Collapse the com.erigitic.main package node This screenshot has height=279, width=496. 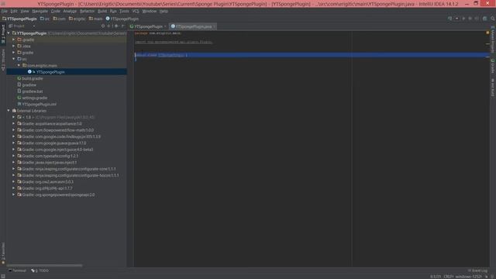point(19,65)
